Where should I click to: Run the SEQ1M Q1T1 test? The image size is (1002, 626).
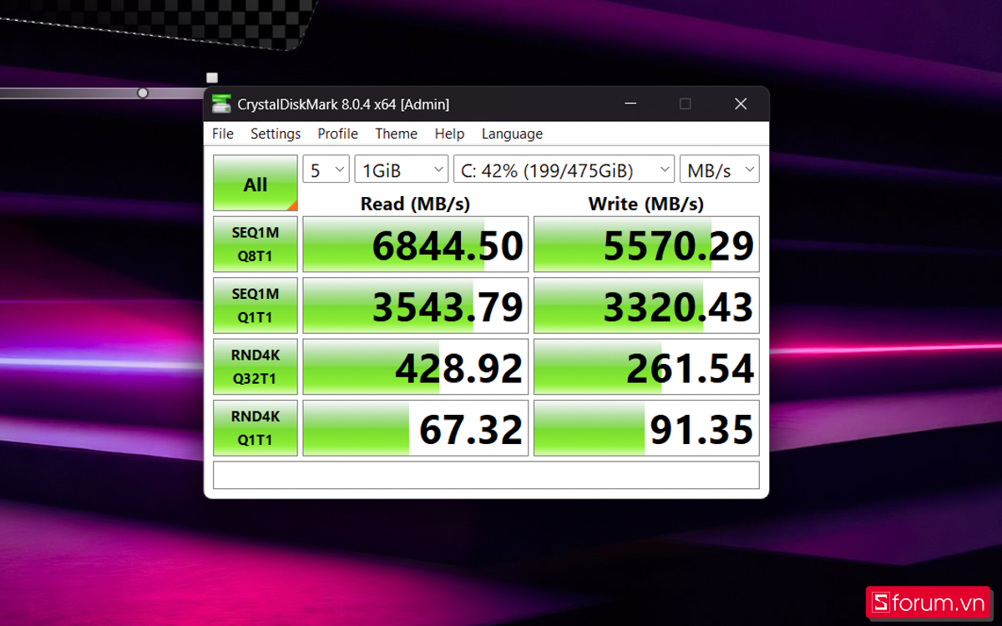tap(256, 305)
